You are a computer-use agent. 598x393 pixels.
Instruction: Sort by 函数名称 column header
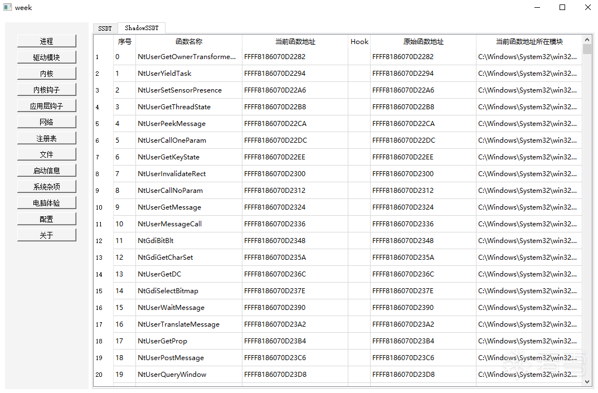pos(189,42)
